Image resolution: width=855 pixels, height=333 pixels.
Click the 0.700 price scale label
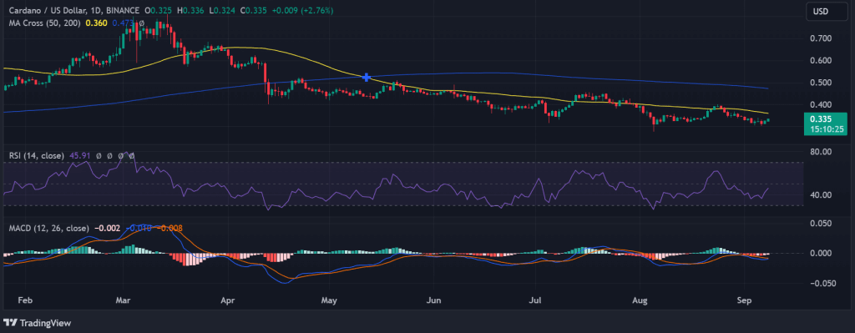pos(821,38)
